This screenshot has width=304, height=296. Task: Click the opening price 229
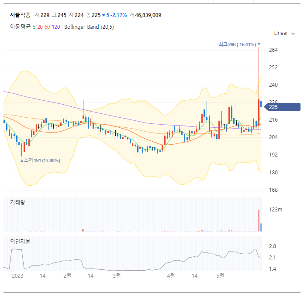[45, 15]
